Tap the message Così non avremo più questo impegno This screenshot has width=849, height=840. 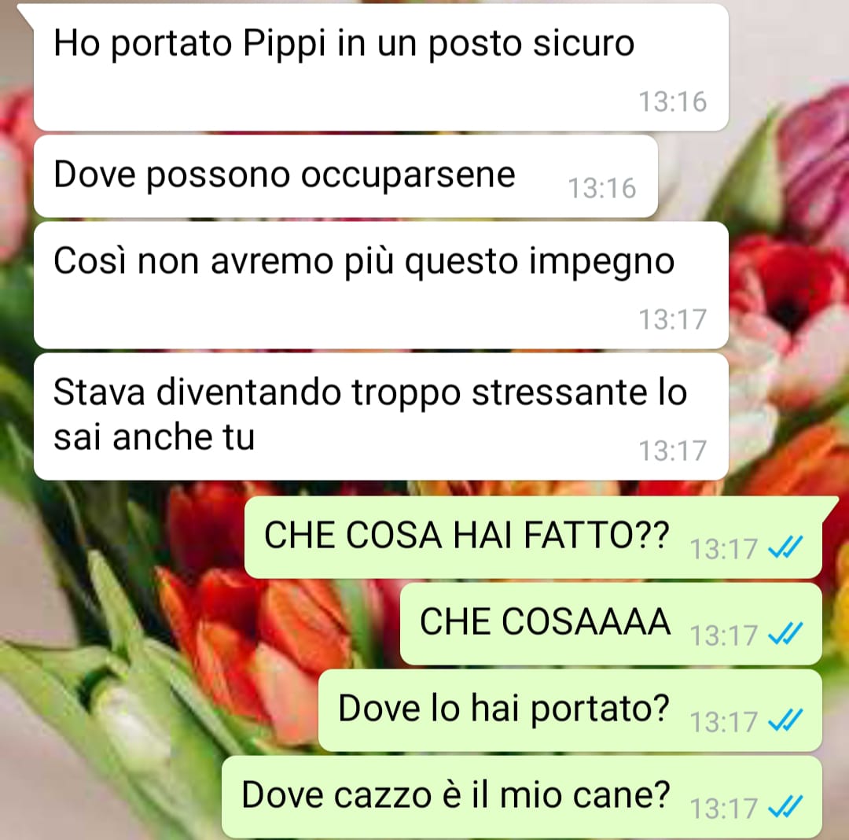(381, 285)
